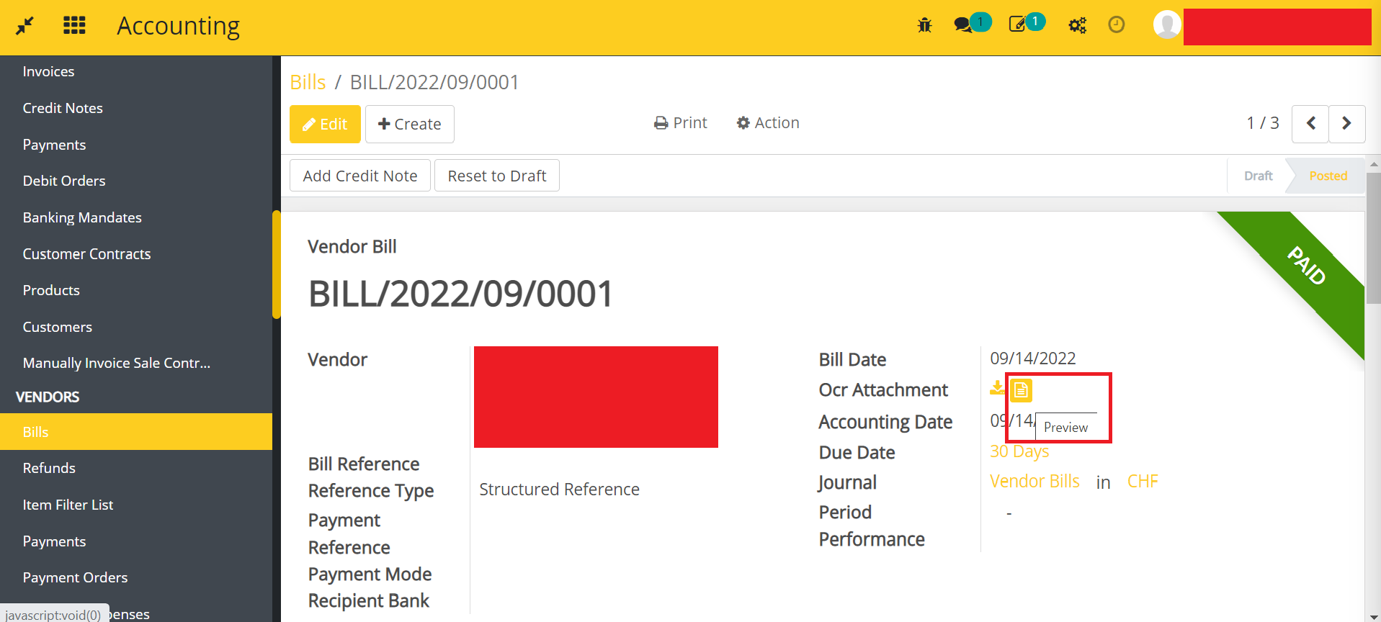
Task: Select the Draft status stage
Action: coord(1258,176)
